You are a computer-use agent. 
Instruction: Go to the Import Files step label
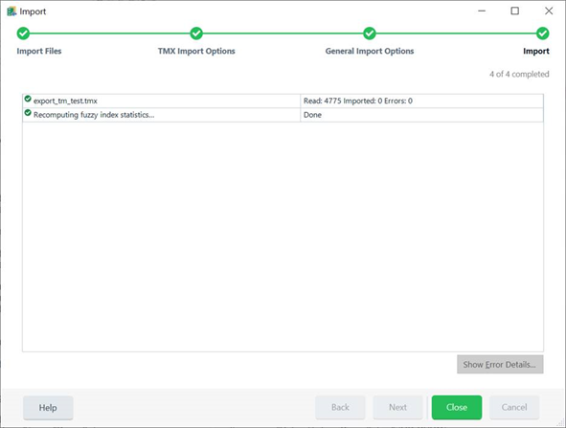point(39,51)
